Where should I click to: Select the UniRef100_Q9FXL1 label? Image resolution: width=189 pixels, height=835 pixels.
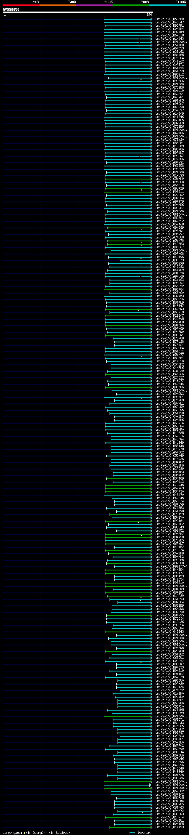coord(170,397)
